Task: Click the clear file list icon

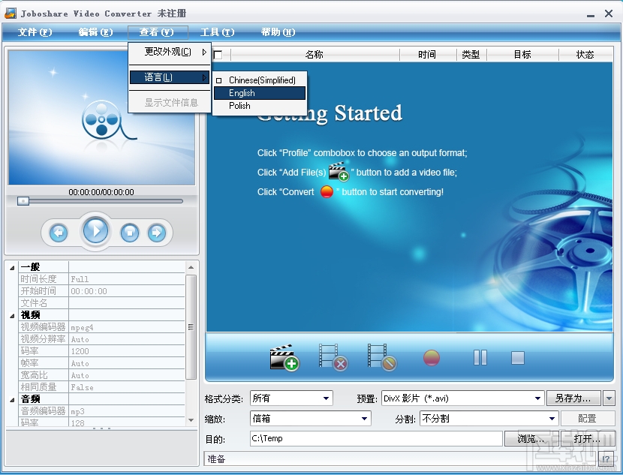Action: [x=383, y=358]
